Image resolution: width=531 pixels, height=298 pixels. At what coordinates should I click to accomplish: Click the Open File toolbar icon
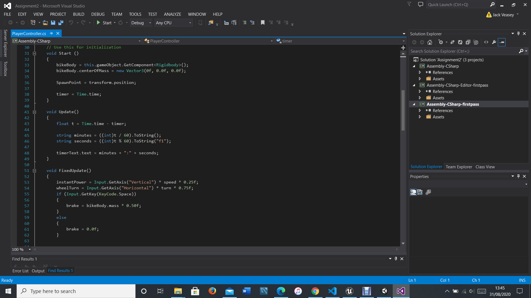point(45,23)
